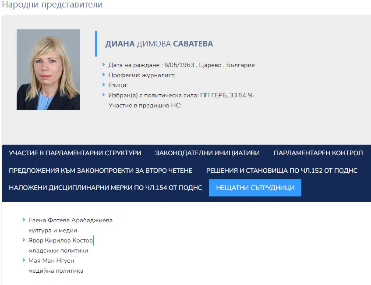Click chevron icon beside Явор Кирилов Костов

(x=24, y=240)
